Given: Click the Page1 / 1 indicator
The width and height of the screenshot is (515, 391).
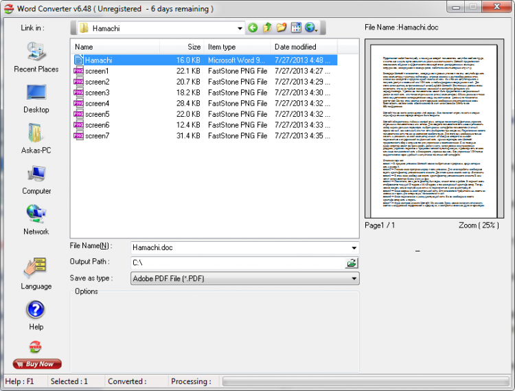Looking at the screenshot, I should pos(380,225).
